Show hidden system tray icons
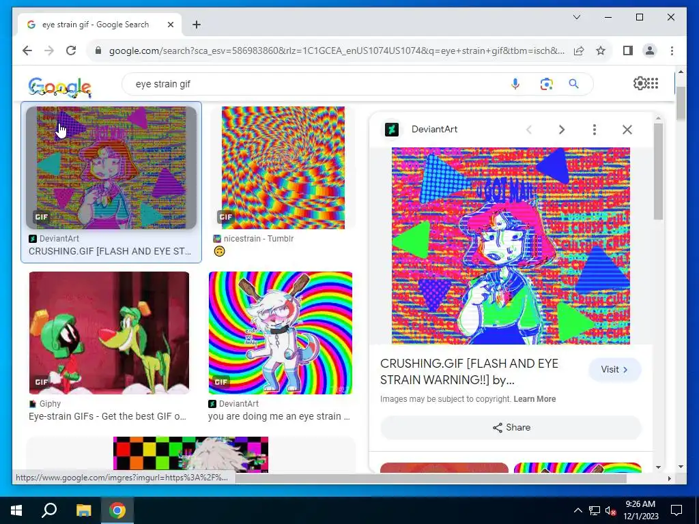This screenshot has width=699, height=524. (577, 510)
